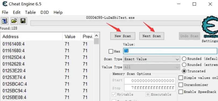This screenshot has width=218, height=101.
Task: Click the process name 00004C98-LuDaShiTest.exe
Action: (110, 18)
